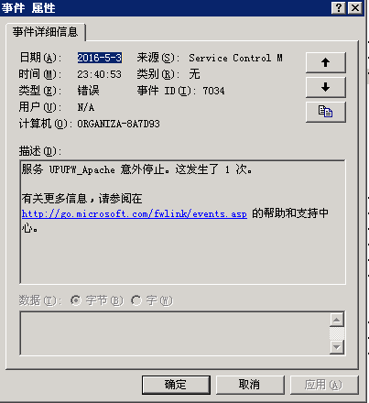Viewport: 369px width, 403px height.
Task: Click the computer name ORGANIZA-8A7D93
Action: click(x=118, y=124)
